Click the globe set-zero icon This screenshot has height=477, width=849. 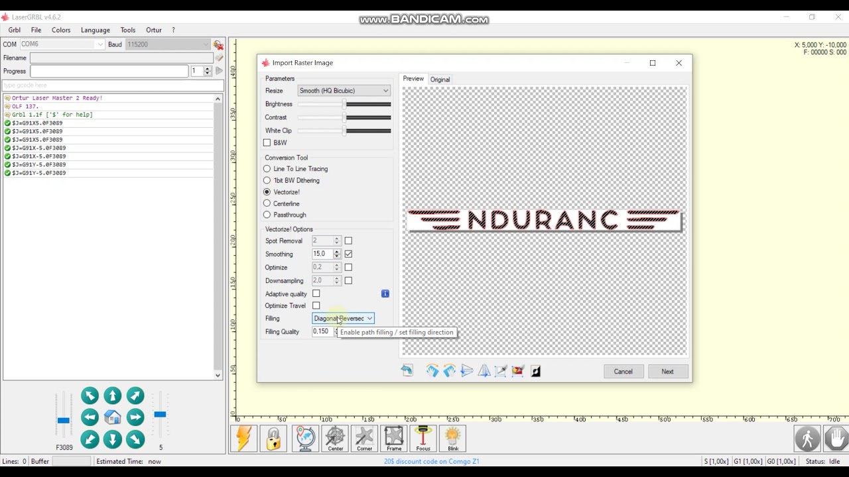coord(305,439)
